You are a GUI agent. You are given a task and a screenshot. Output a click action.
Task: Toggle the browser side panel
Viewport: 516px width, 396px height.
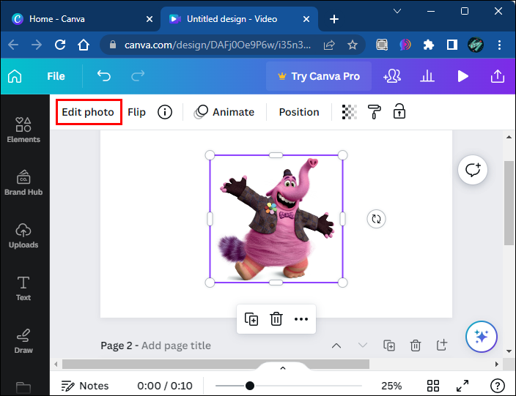pyautogui.click(x=452, y=45)
